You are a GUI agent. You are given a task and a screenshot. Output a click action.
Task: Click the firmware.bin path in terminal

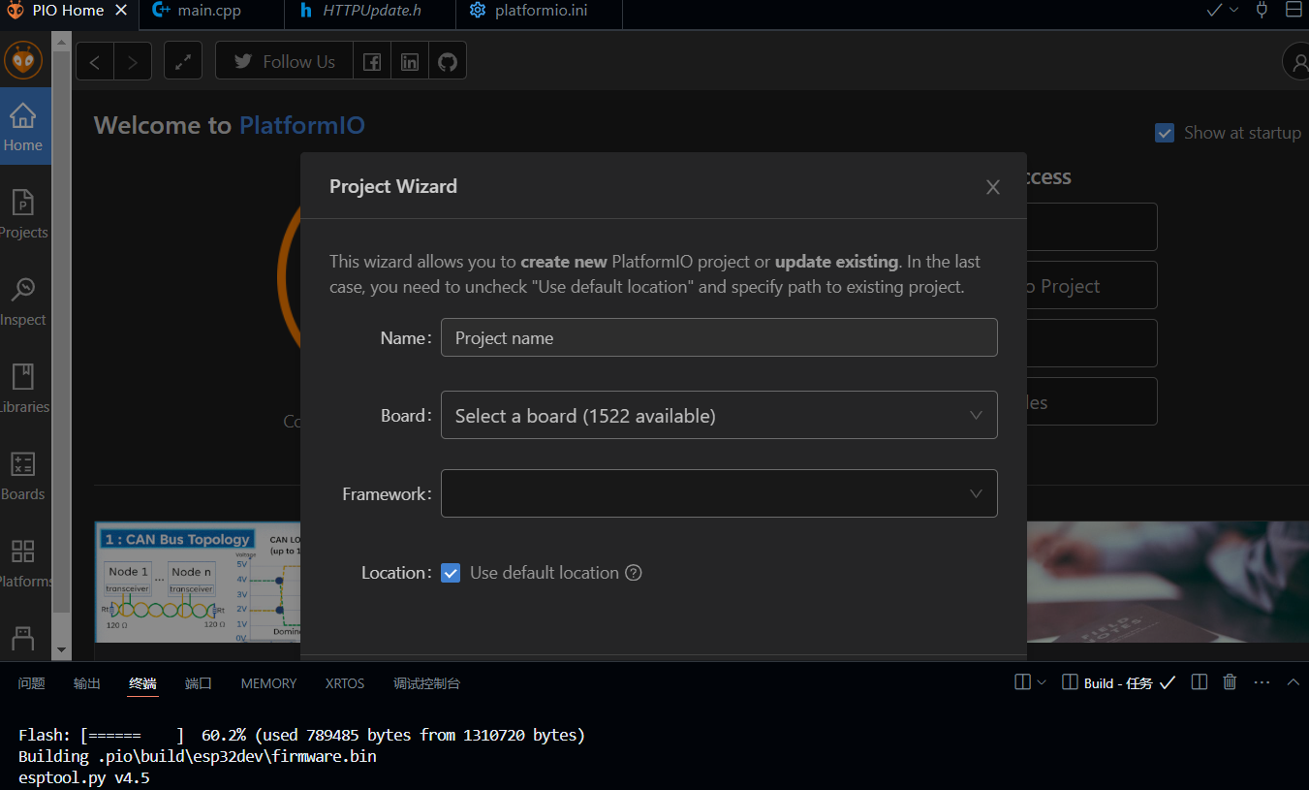click(236, 756)
